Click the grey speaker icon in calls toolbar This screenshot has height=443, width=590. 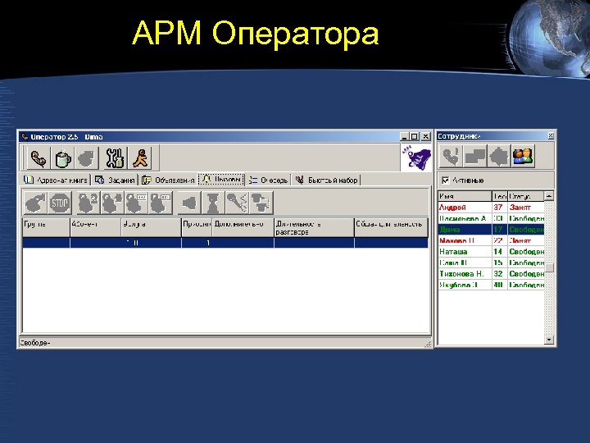pyautogui.click(x=189, y=203)
